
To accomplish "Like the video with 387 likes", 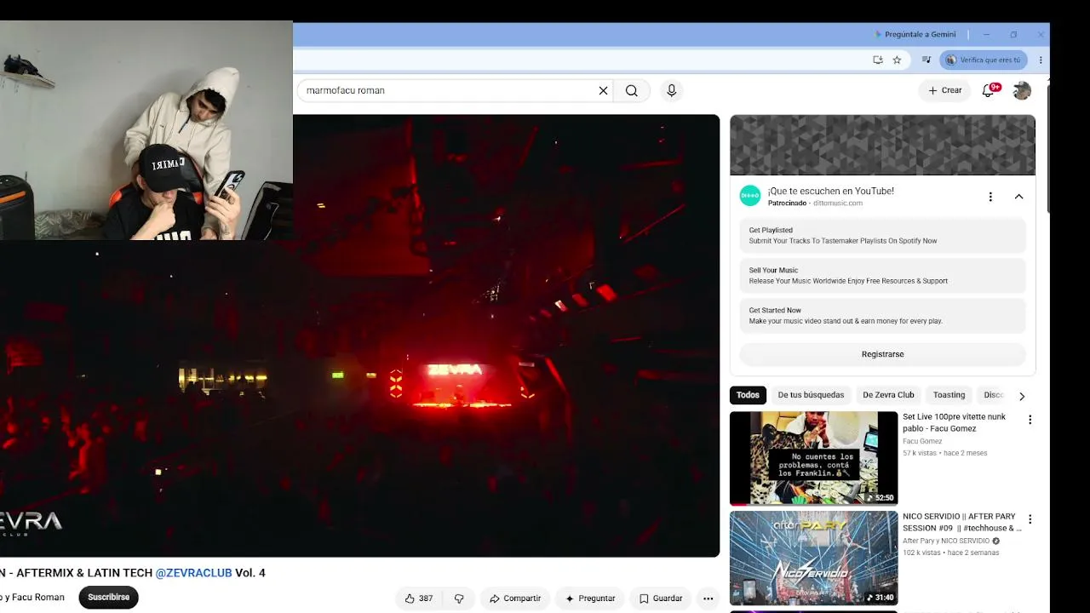I will tap(418, 599).
